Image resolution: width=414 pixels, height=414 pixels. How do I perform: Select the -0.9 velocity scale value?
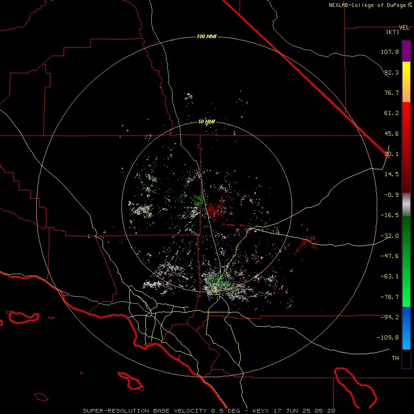tap(391, 195)
